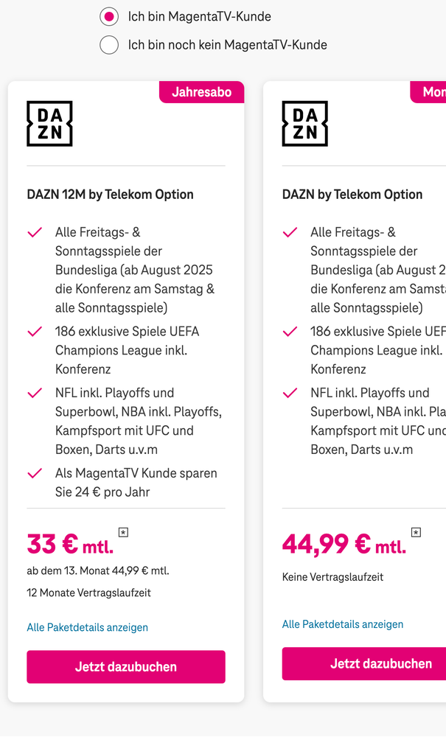Click checkmark beside 186 exklusive Spiele in Jahresabo card

pos(35,332)
